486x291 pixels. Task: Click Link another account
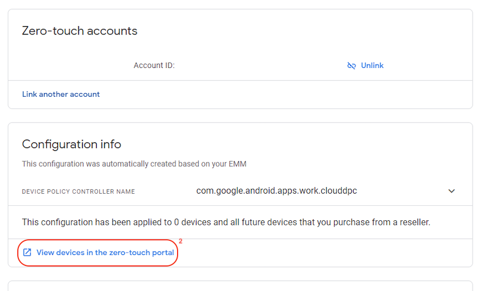click(x=61, y=94)
